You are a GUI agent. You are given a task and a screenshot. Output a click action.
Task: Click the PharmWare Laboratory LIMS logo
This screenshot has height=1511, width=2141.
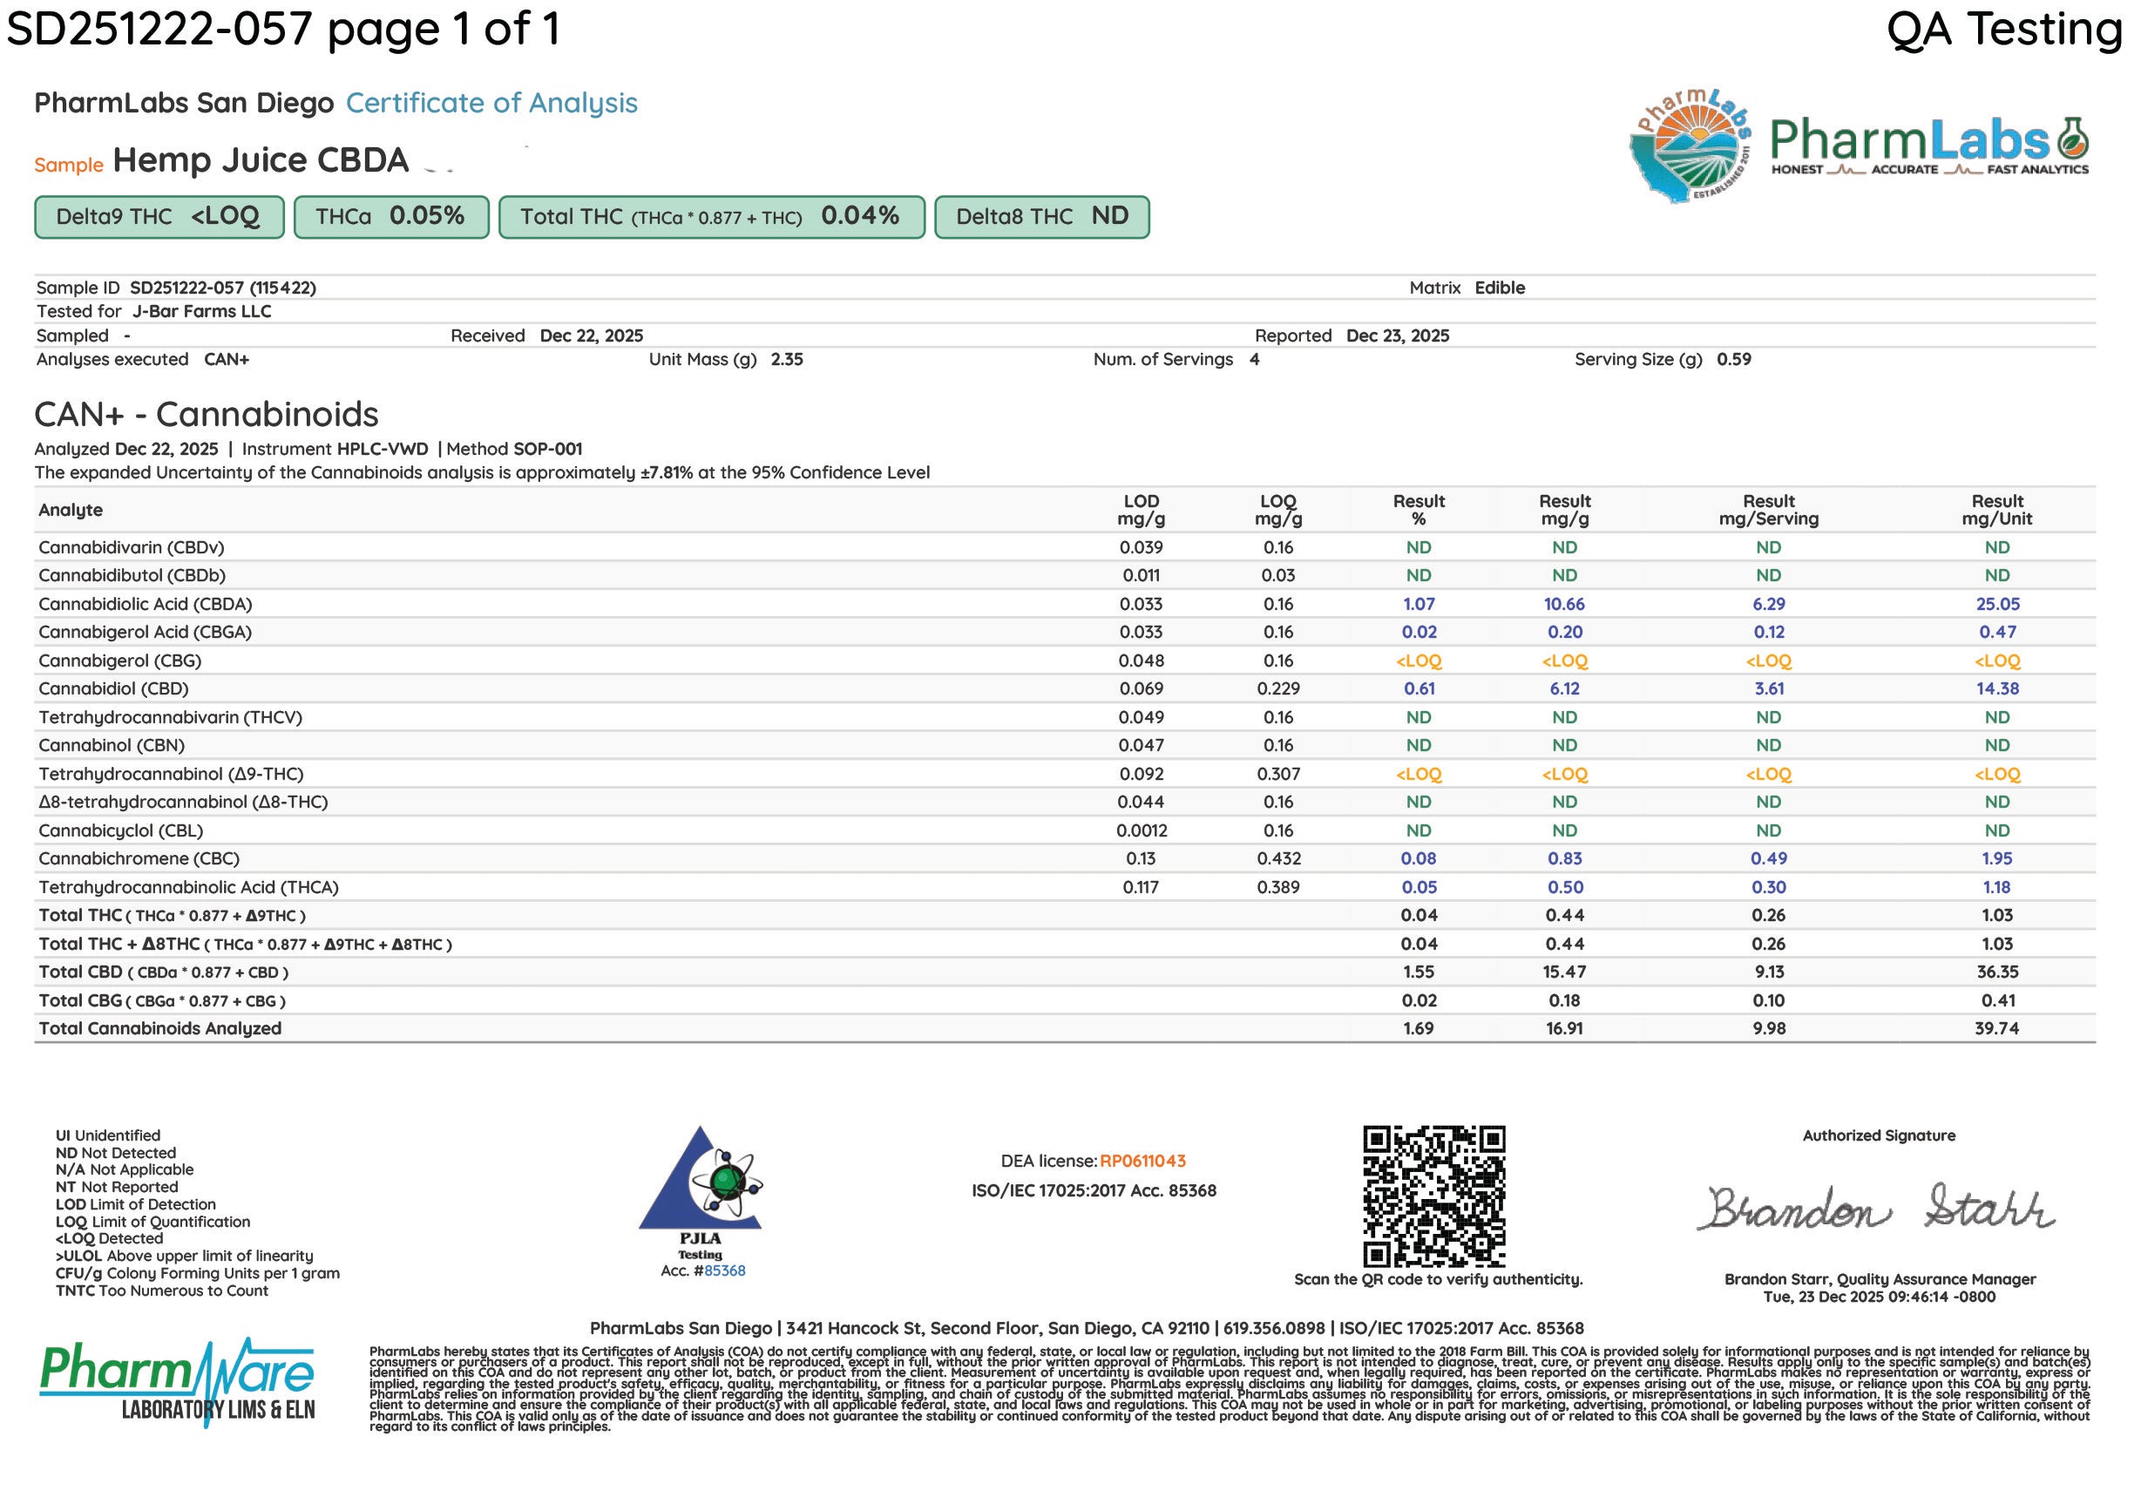(x=177, y=1381)
